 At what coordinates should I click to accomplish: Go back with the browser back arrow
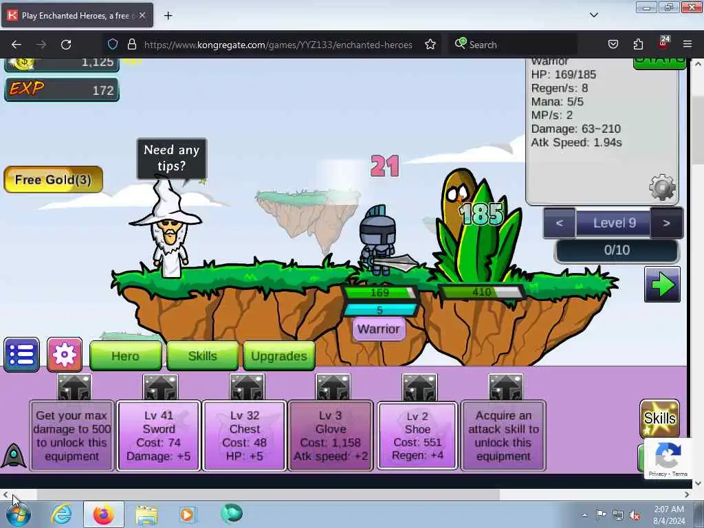coord(16,45)
